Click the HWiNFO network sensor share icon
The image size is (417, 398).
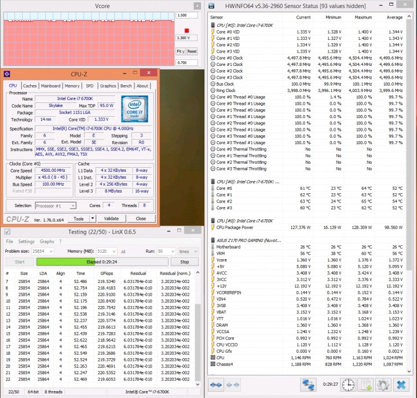point(308,385)
